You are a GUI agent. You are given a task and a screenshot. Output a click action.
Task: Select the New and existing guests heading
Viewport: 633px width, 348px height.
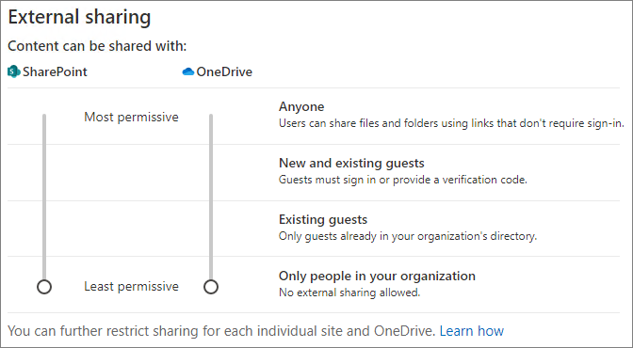point(351,163)
